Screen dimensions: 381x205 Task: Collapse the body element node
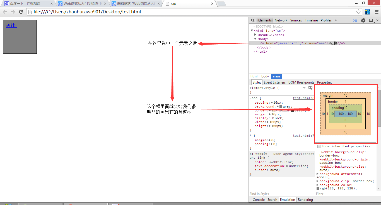(255, 39)
